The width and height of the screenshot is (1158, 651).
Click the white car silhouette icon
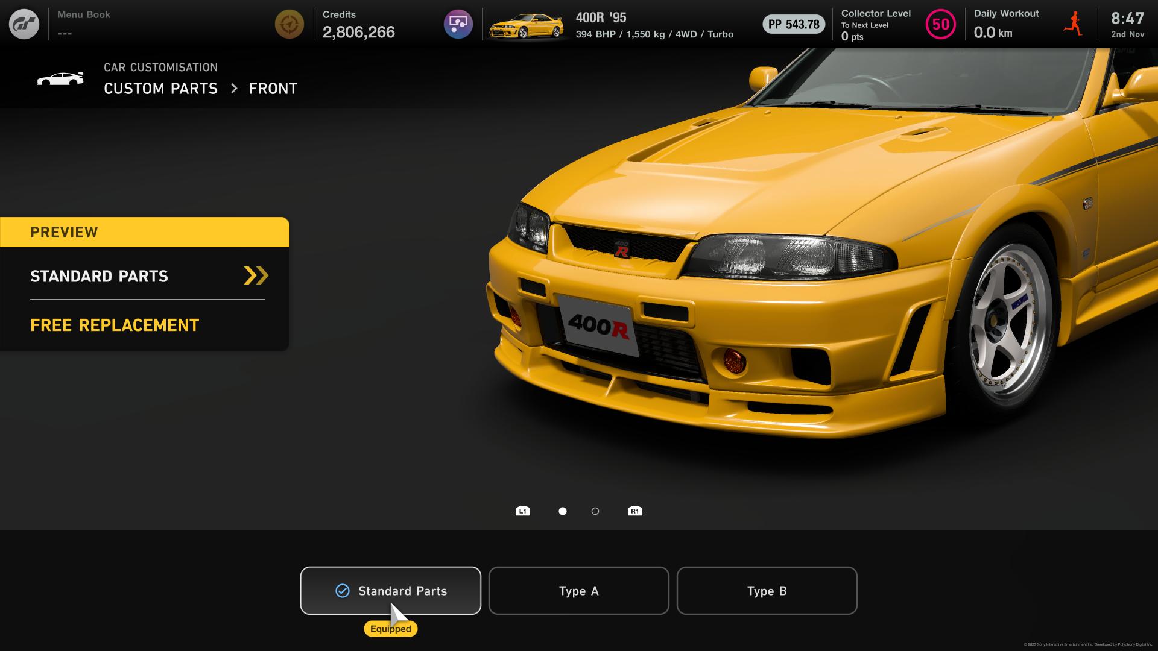[60, 79]
